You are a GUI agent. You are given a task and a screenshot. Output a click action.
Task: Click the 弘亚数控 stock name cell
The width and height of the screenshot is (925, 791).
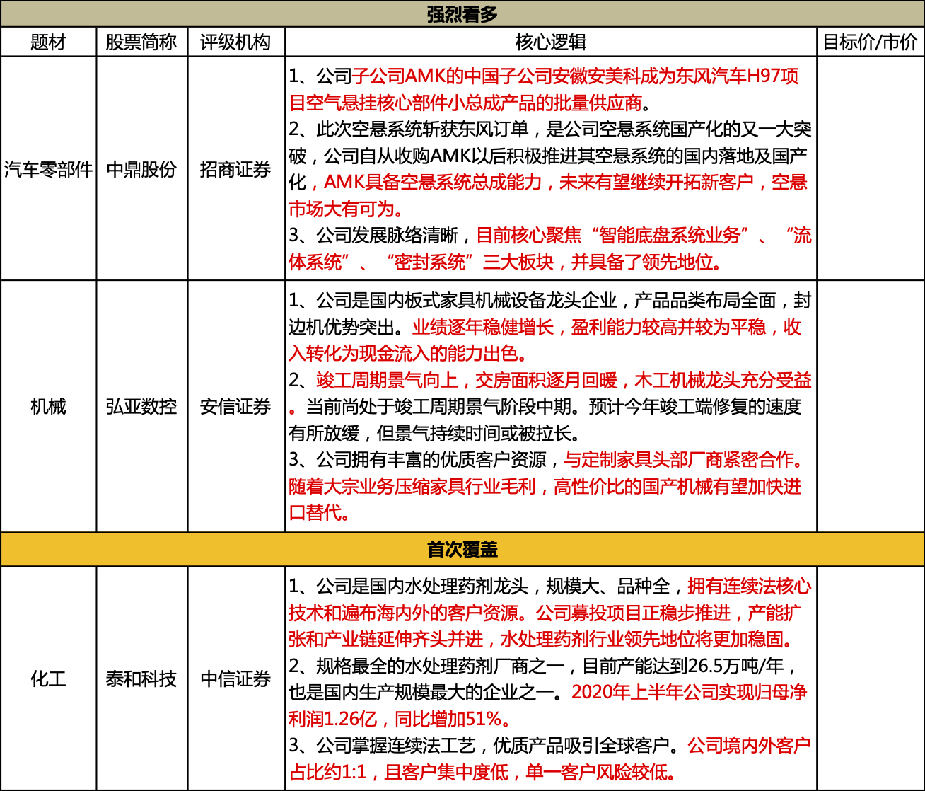[142, 406]
